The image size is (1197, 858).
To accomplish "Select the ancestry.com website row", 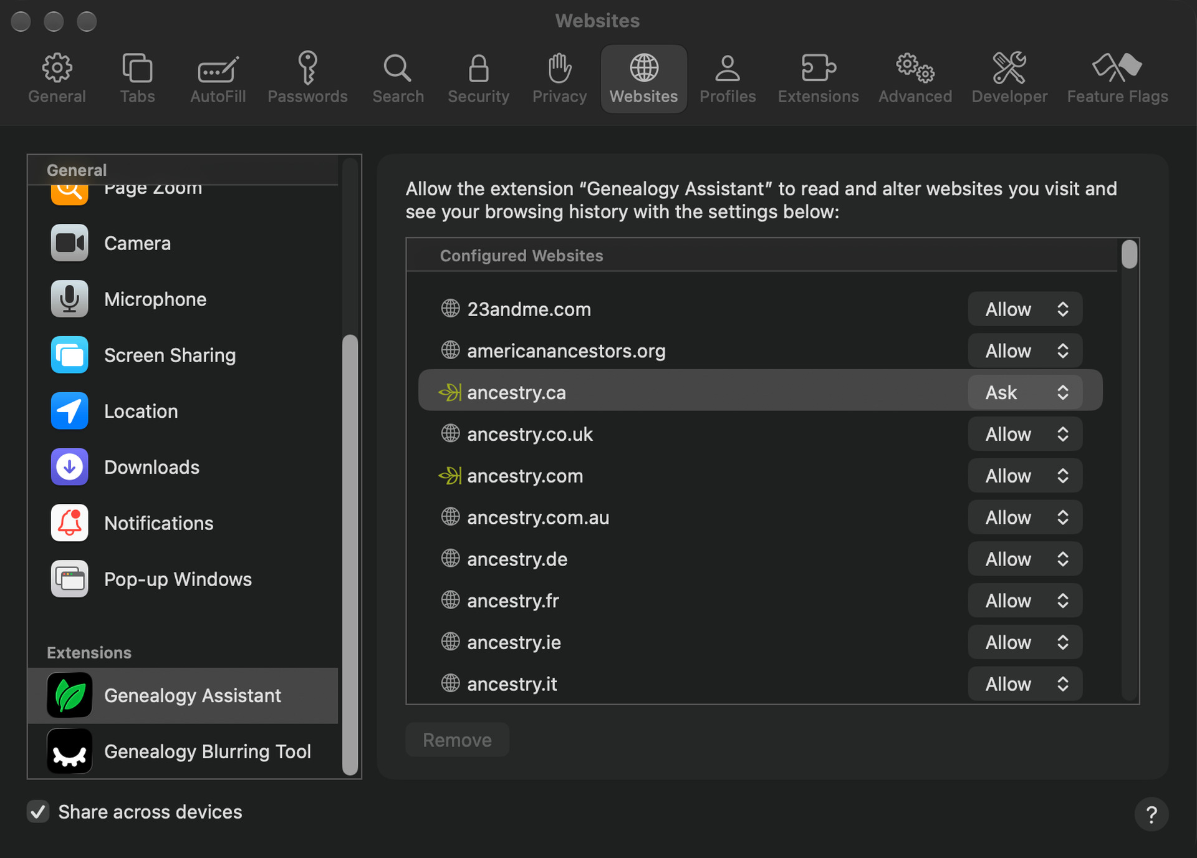I will coord(761,476).
